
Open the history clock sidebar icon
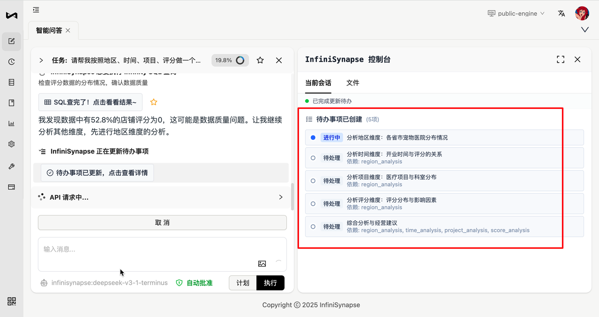pyautogui.click(x=12, y=62)
